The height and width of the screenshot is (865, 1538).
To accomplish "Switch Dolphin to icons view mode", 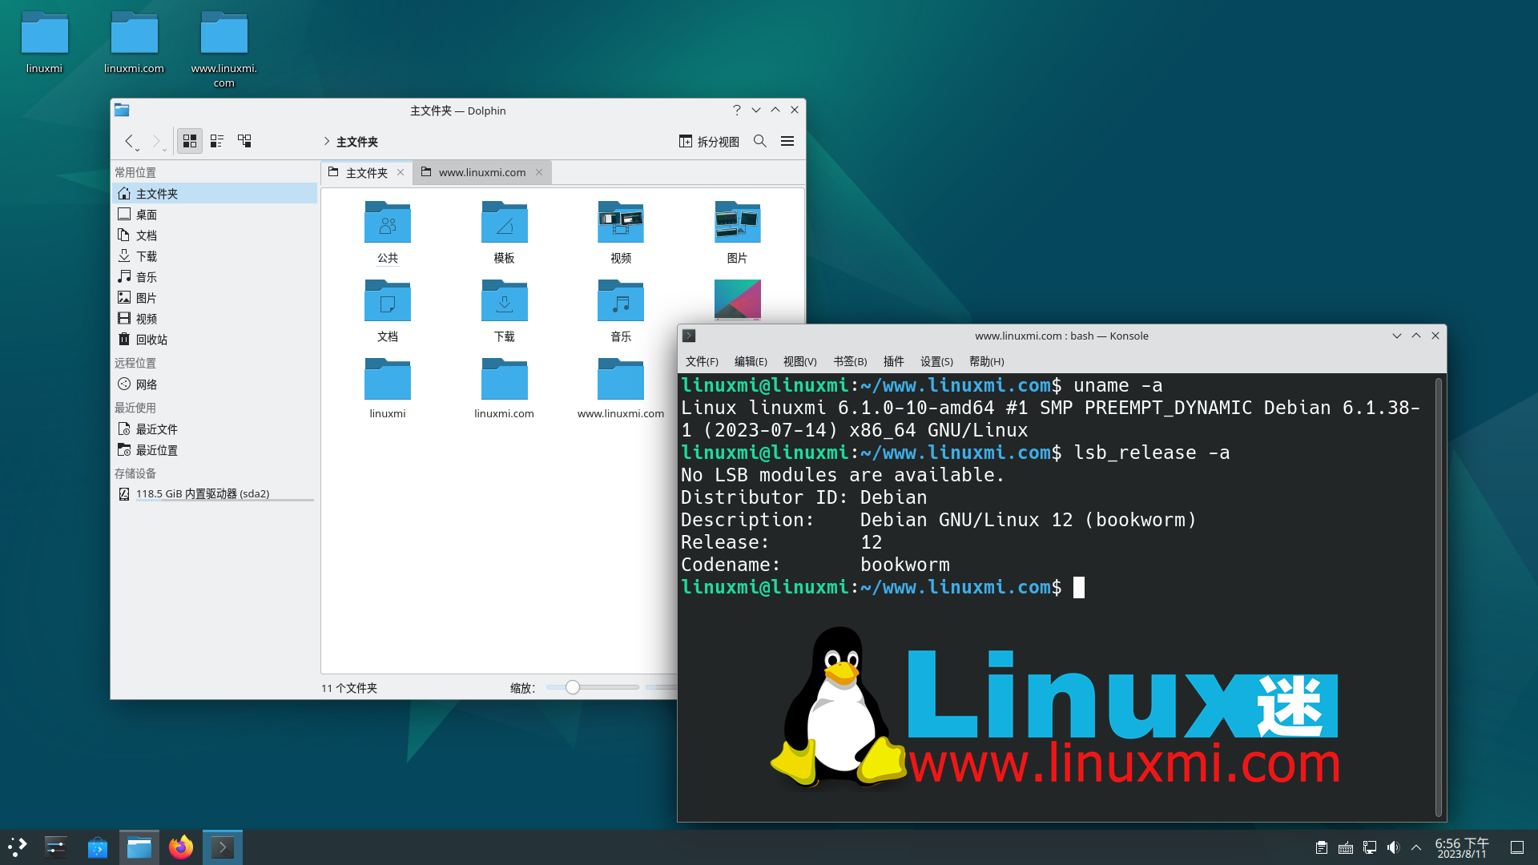I will 190,141.
